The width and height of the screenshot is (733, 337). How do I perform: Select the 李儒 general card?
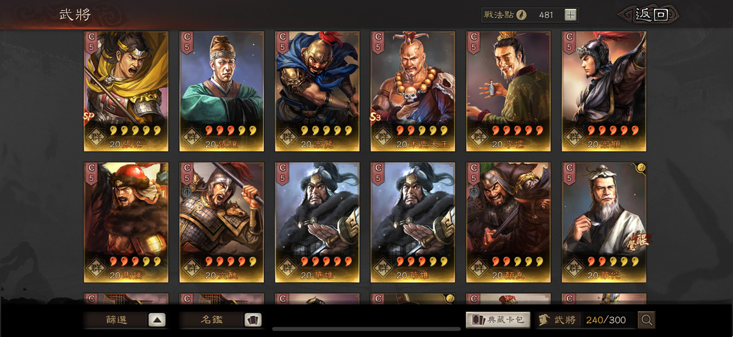[x=509, y=91]
